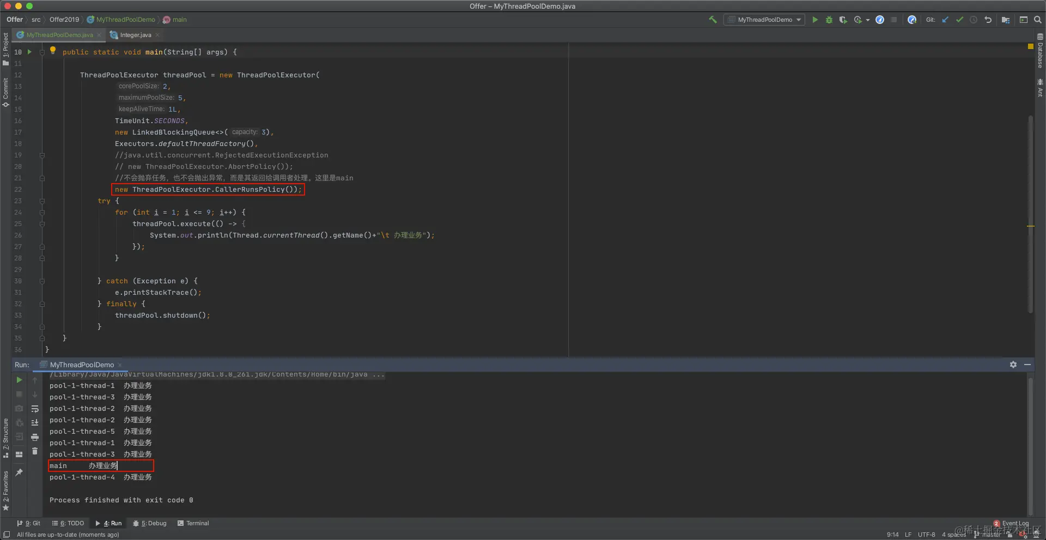Collapse the main method fold marker at line 10
The width and height of the screenshot is (1046, 540).
click(42, 52)
